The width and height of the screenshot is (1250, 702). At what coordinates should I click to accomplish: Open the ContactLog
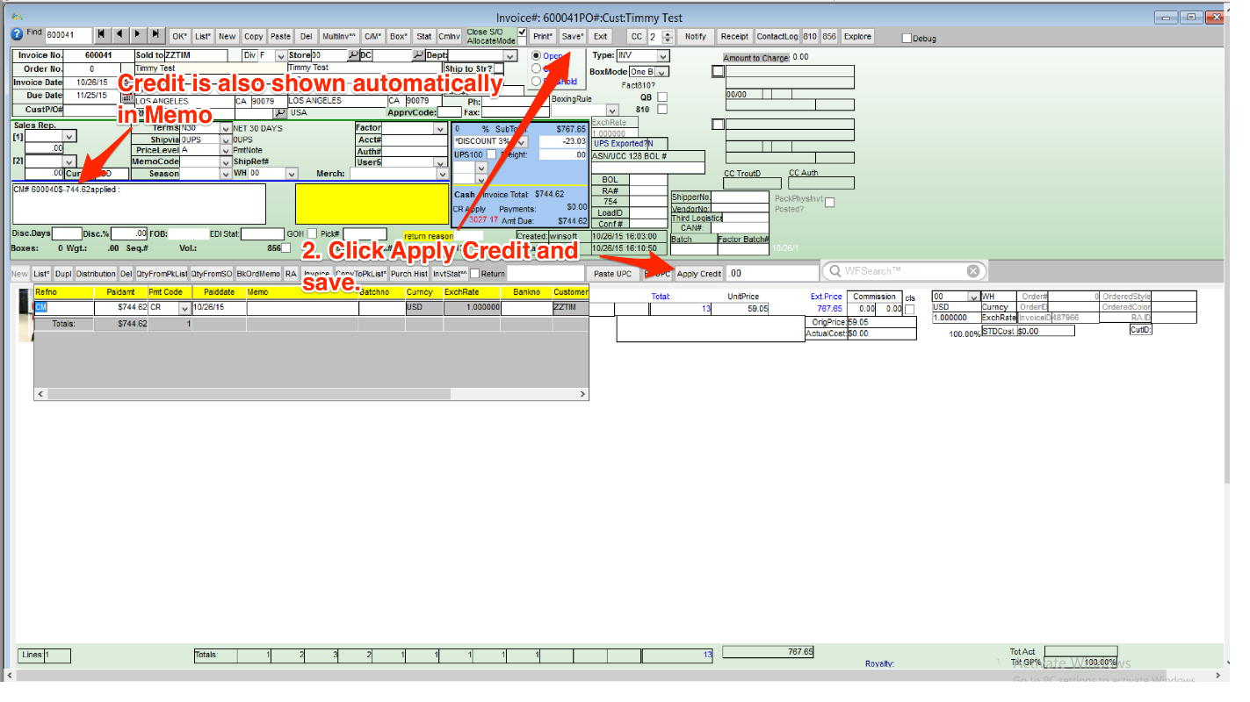(777, 36)
